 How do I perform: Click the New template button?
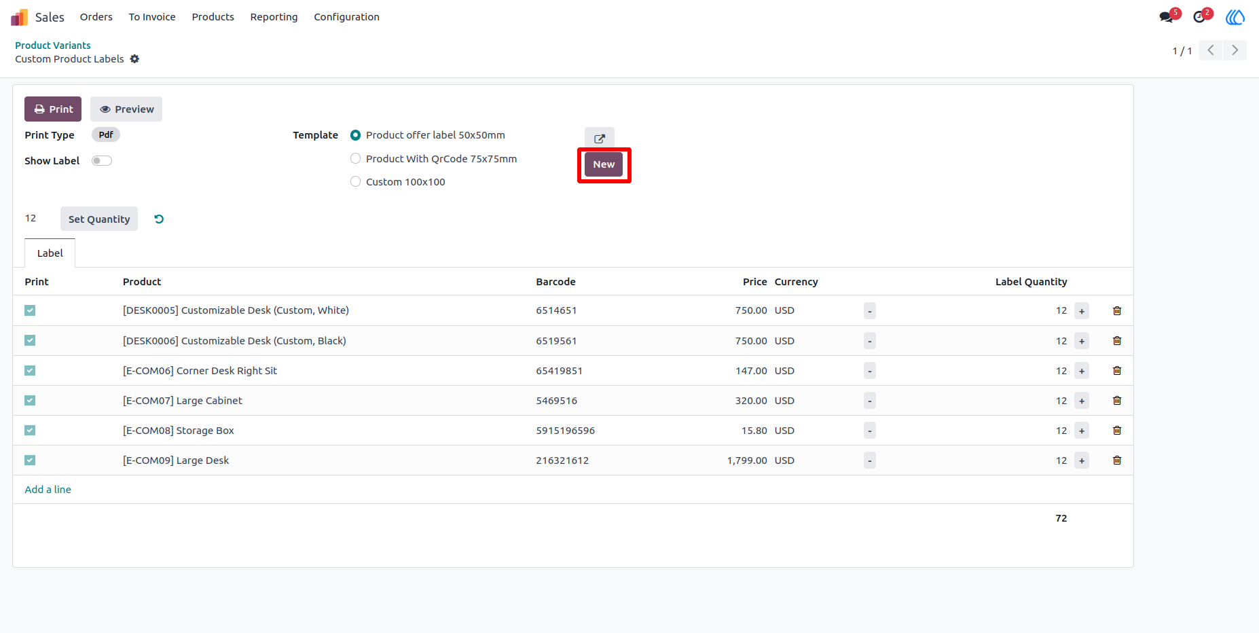(x=604, y=164)
